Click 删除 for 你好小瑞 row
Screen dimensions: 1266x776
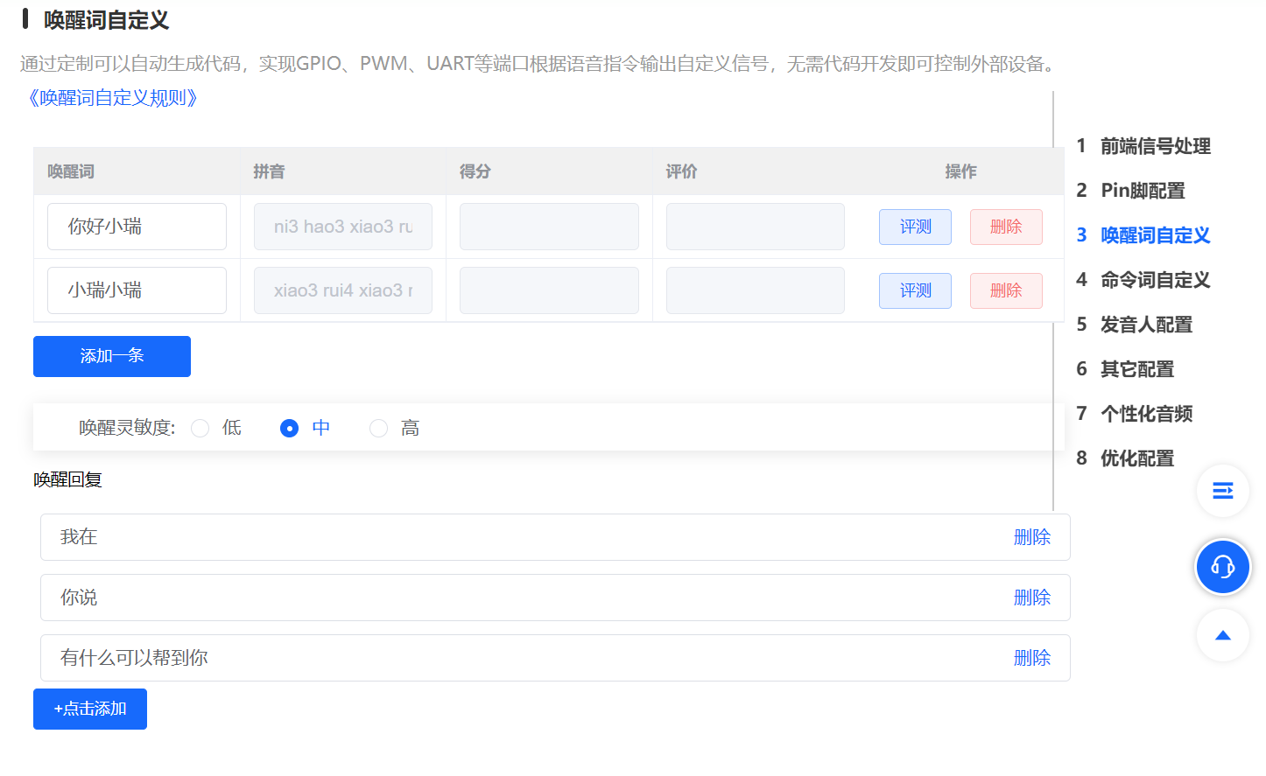1006,227
